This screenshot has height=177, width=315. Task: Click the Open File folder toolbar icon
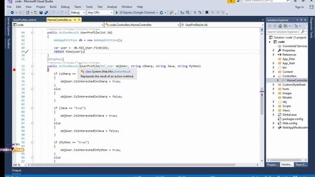point(35,13)
